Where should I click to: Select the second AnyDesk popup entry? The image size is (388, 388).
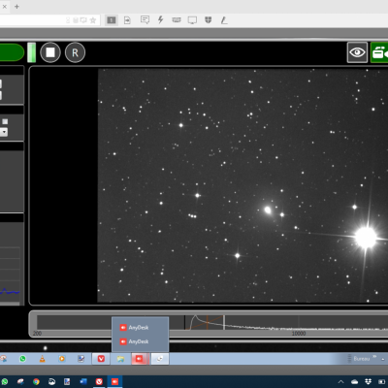[x=140, y=341]
